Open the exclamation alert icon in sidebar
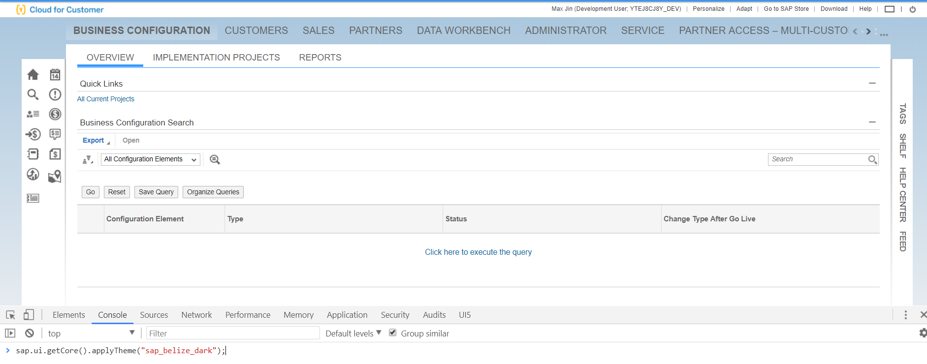The width and height of the screenshot is (927, 364). tap(55, 94)
